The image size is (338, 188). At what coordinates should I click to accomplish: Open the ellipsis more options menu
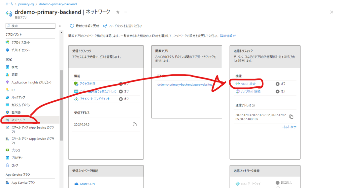[125, 12]
